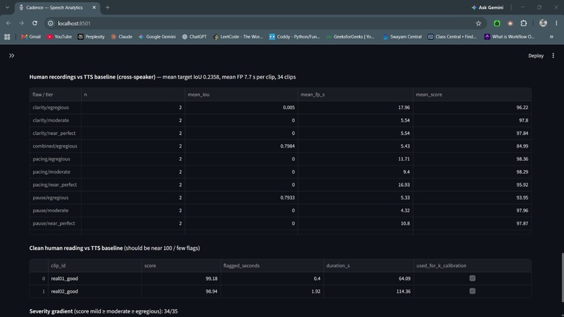The height and width of the screenshot is (317, 564).
Task: Open the Class Central bookmark
Action: pos(452,36)
